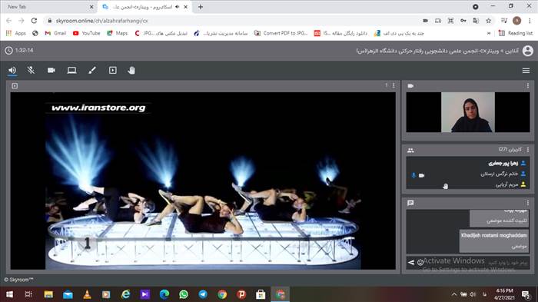Viewport: 538px width, 302px height.
Task: Click the microphone indicator beside second user
Action: pos(413,175)
